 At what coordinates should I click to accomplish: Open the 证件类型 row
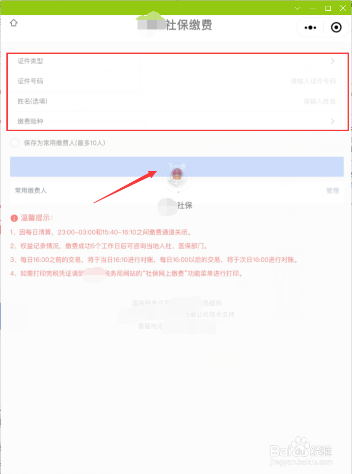[x=178, y=61]
